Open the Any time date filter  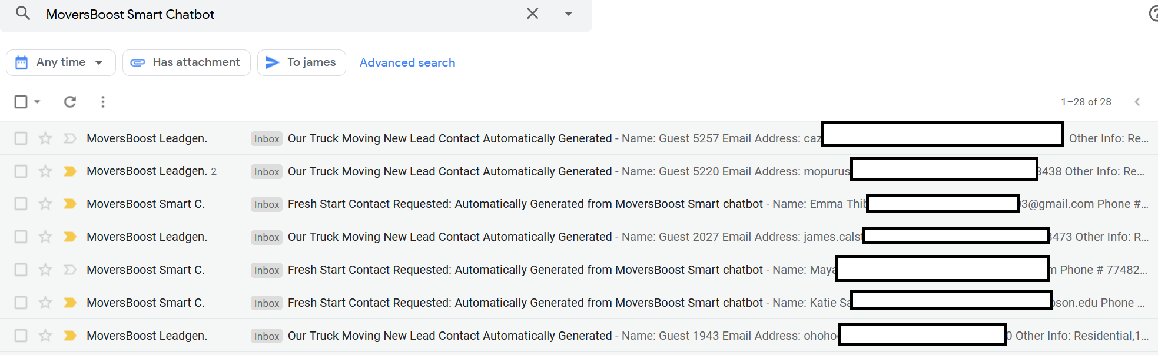pos(61,62)
